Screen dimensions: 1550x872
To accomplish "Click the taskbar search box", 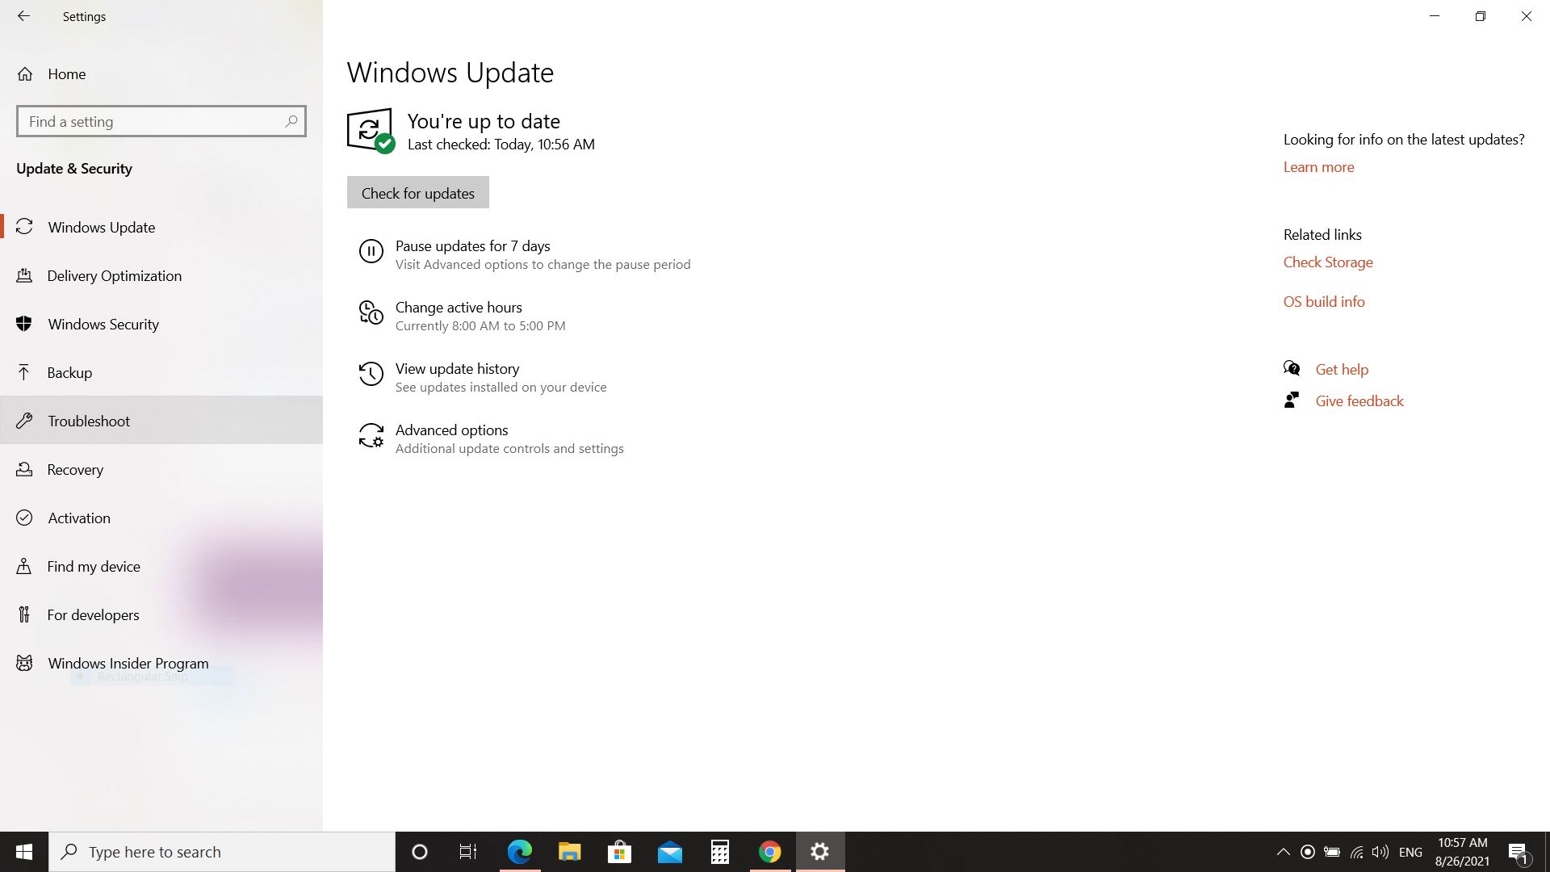I will coord(222,852).
